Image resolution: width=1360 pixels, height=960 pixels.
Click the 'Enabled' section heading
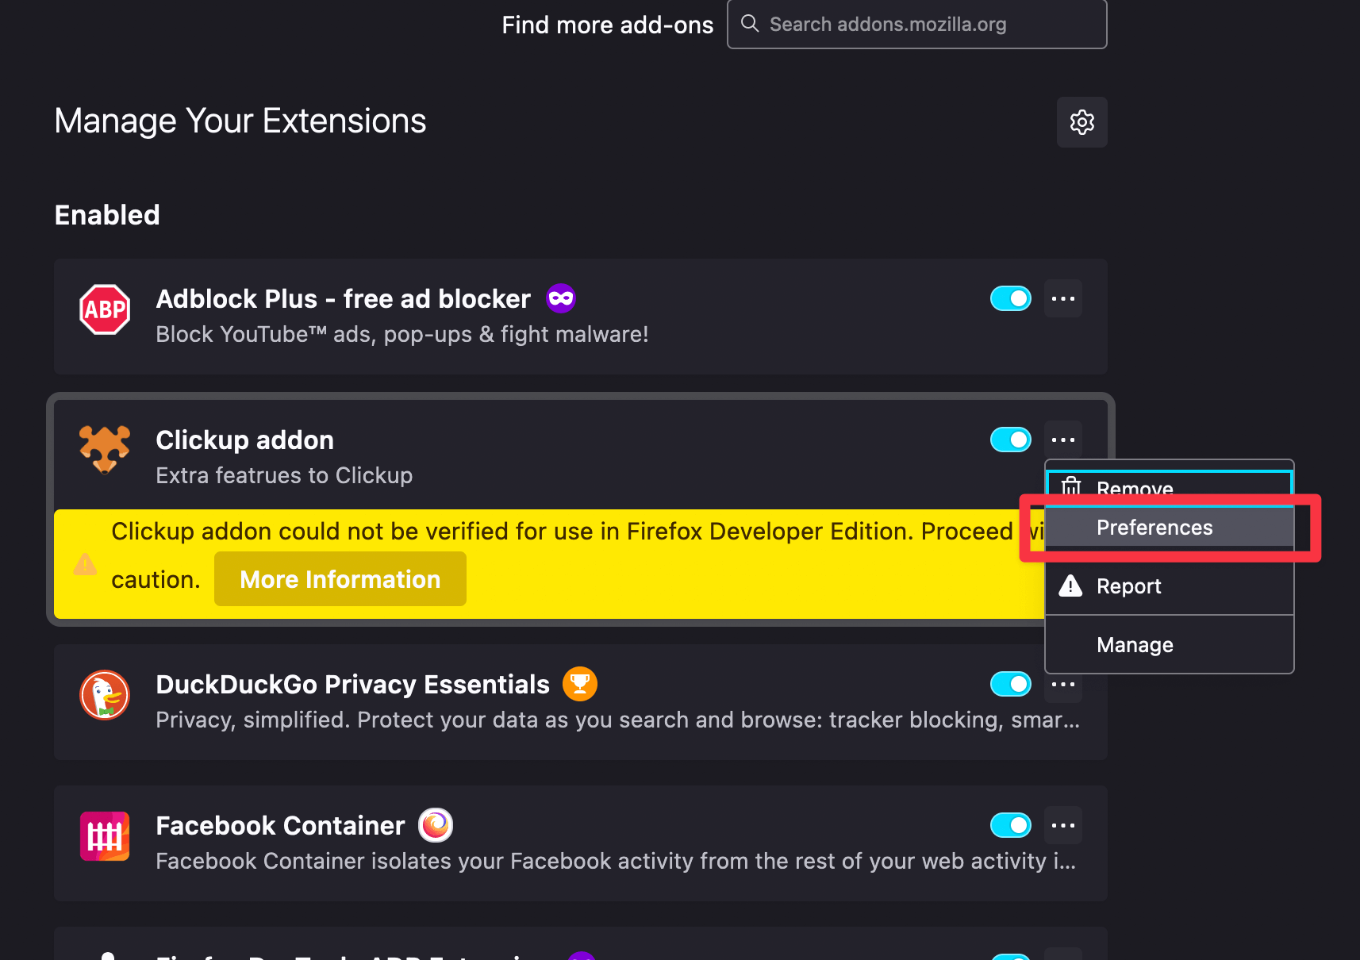pyautogui.click(x=107, y=215)
